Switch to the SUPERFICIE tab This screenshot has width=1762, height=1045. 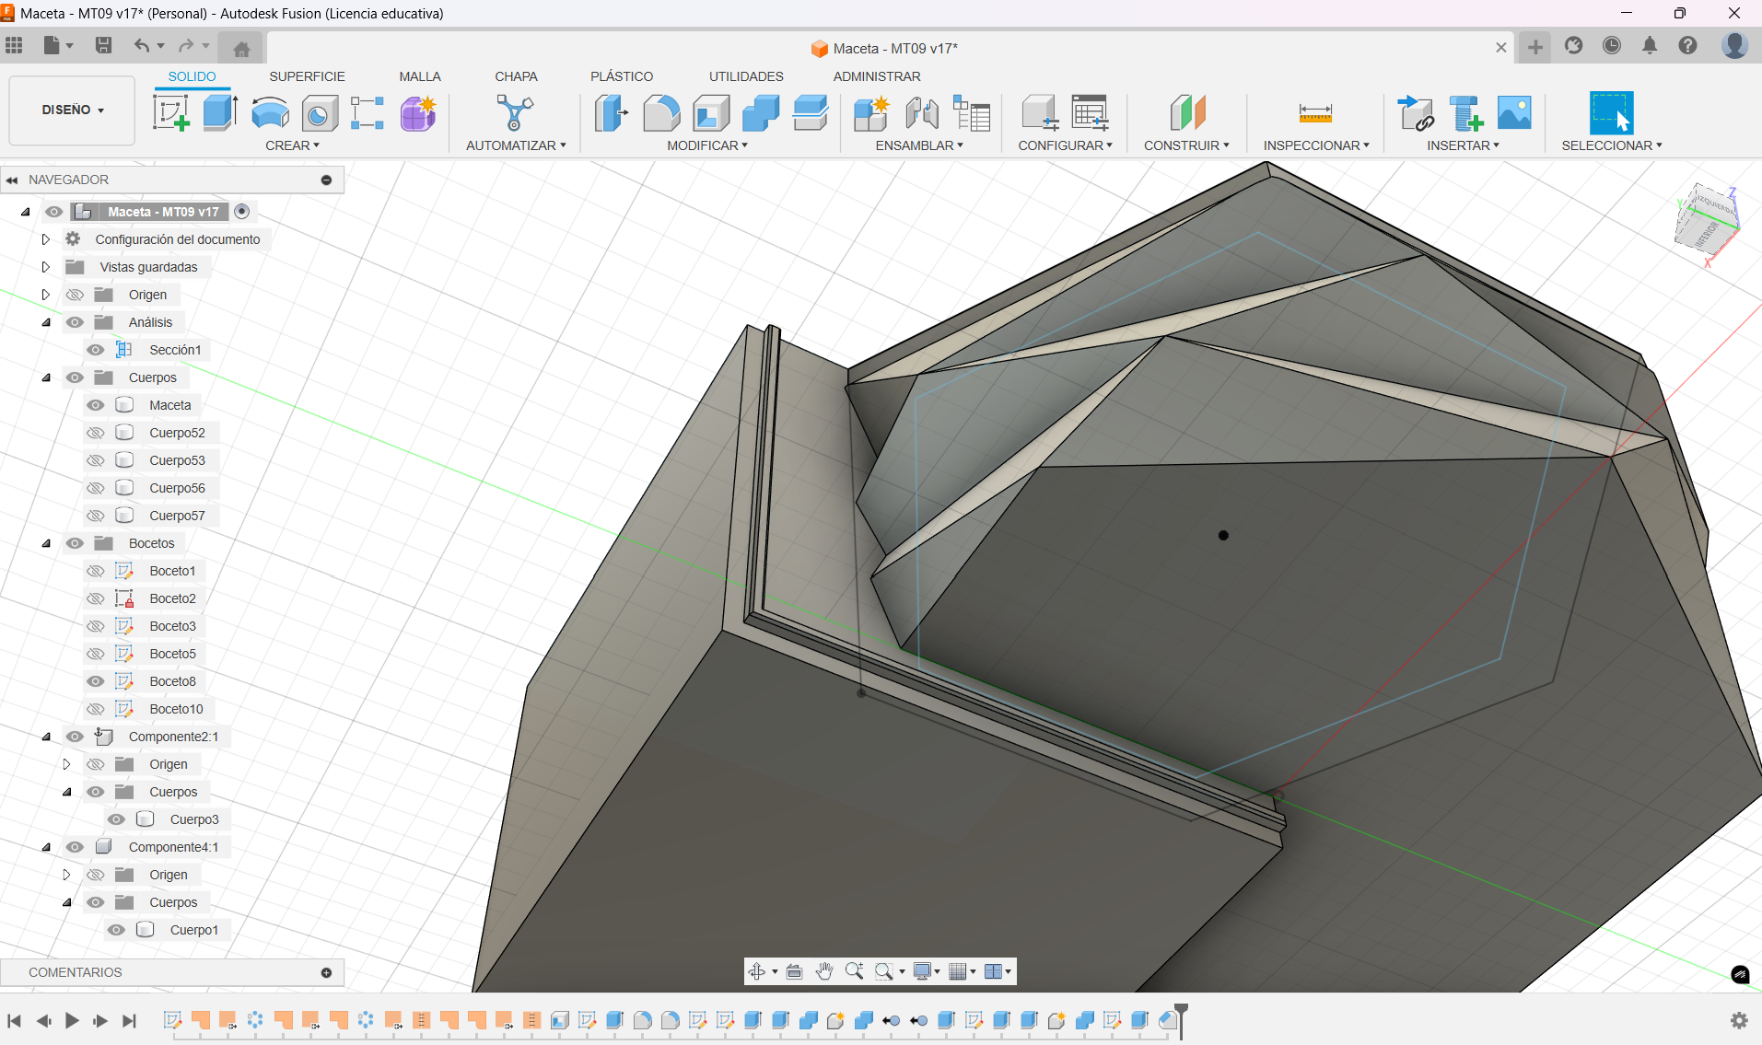coord(307,76)
